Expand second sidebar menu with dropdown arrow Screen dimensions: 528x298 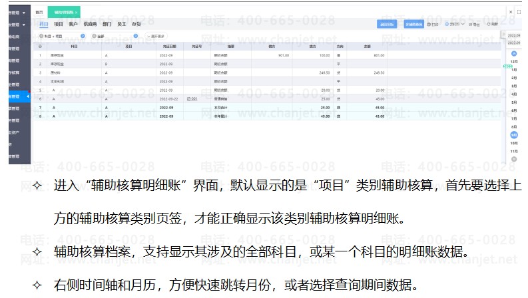[24, 25]
